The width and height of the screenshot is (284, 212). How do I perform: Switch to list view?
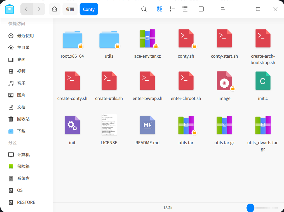tap(172, 9)
